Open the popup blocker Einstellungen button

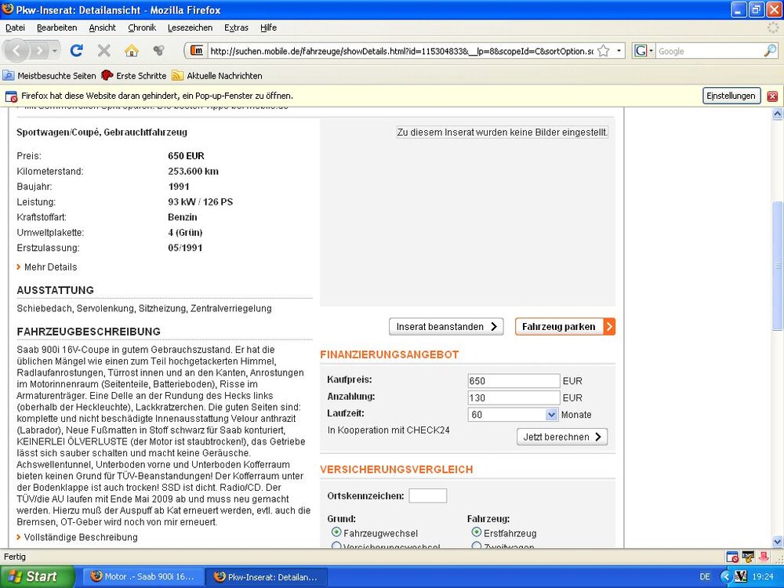[731, 96]
